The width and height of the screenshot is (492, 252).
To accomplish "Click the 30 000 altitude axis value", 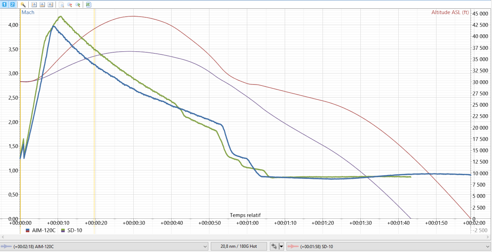I will (481, 82).
